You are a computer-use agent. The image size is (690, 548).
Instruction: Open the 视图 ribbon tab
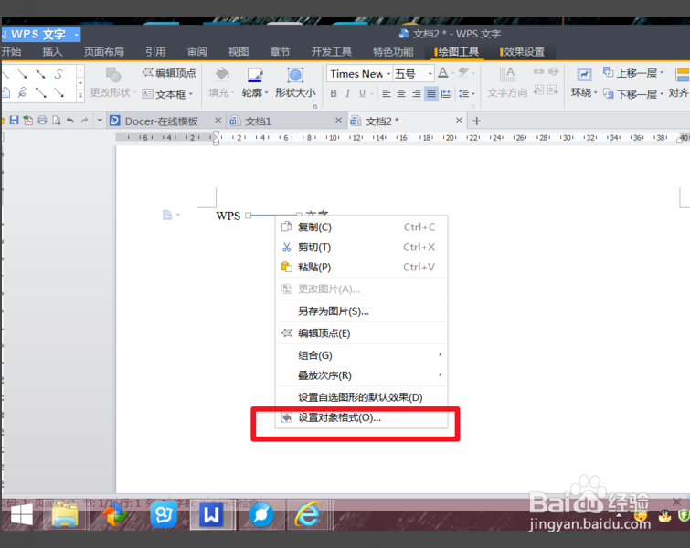coord(238,52)
